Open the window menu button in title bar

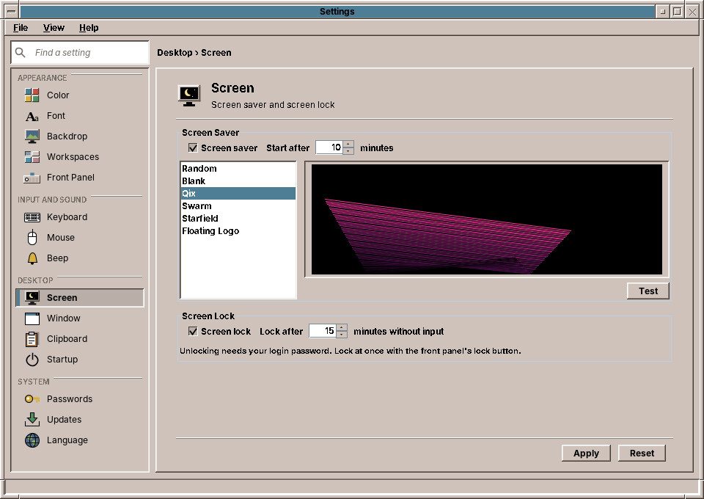(x=12, y=11)
